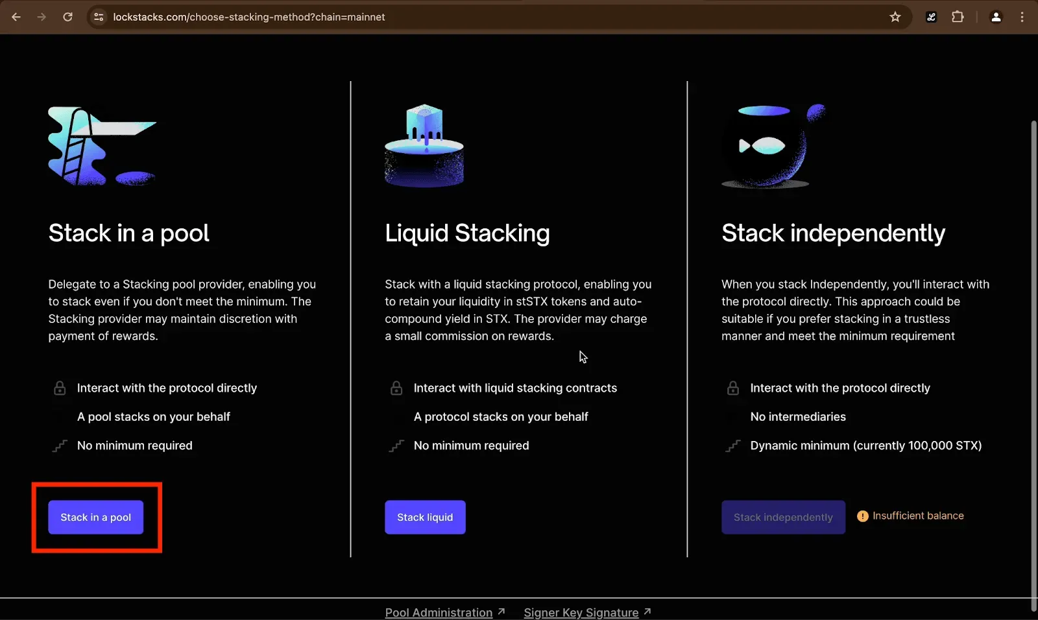Reload the lockstacks page
Screen dimensions: 1038x620
tap(67, 17)
